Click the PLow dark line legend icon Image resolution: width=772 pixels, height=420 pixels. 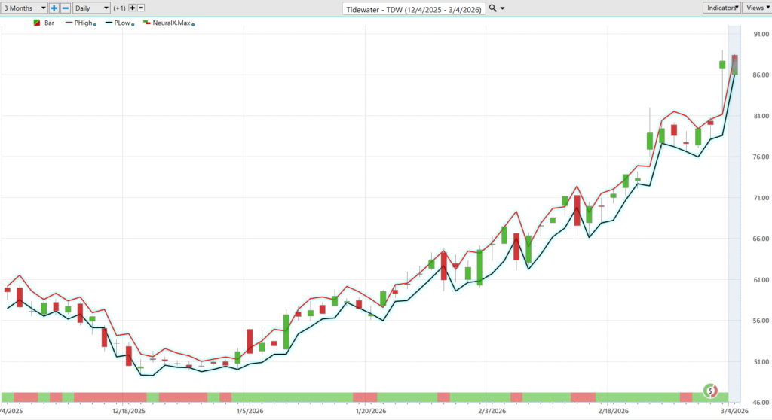point(109,23)
